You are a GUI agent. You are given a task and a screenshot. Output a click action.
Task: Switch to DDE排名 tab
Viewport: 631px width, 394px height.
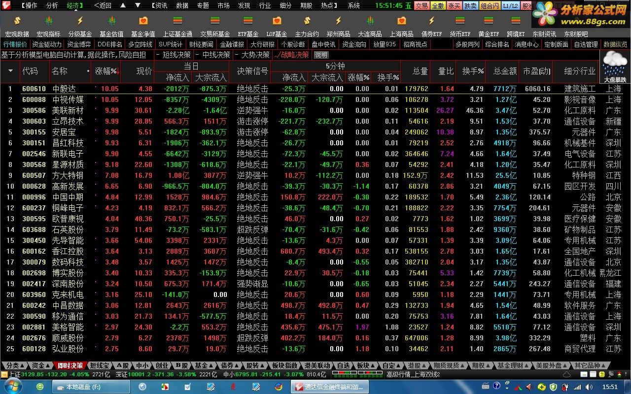(109, 44)
